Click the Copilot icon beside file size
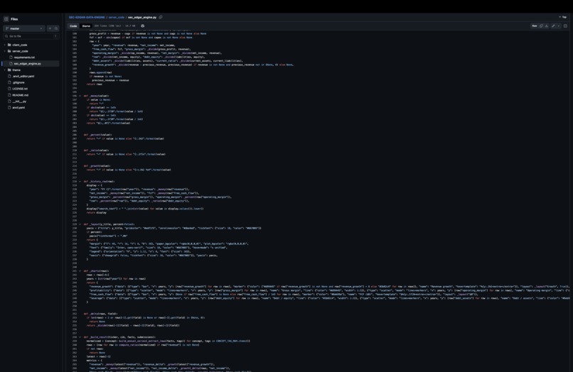The image size is (573, 372). [142, 26]
